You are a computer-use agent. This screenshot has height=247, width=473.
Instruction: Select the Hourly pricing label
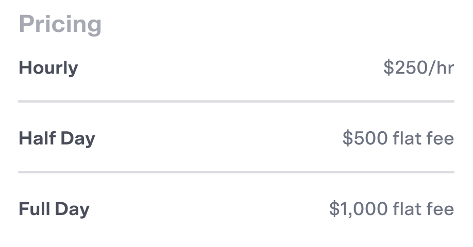click(48, 68)
